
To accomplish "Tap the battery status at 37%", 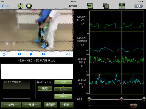I will tap(142, 1).
